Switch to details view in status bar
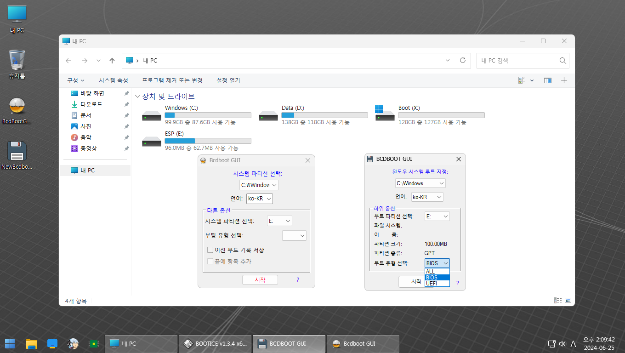This screenshot has height=353, width=625. pos(558,301)
